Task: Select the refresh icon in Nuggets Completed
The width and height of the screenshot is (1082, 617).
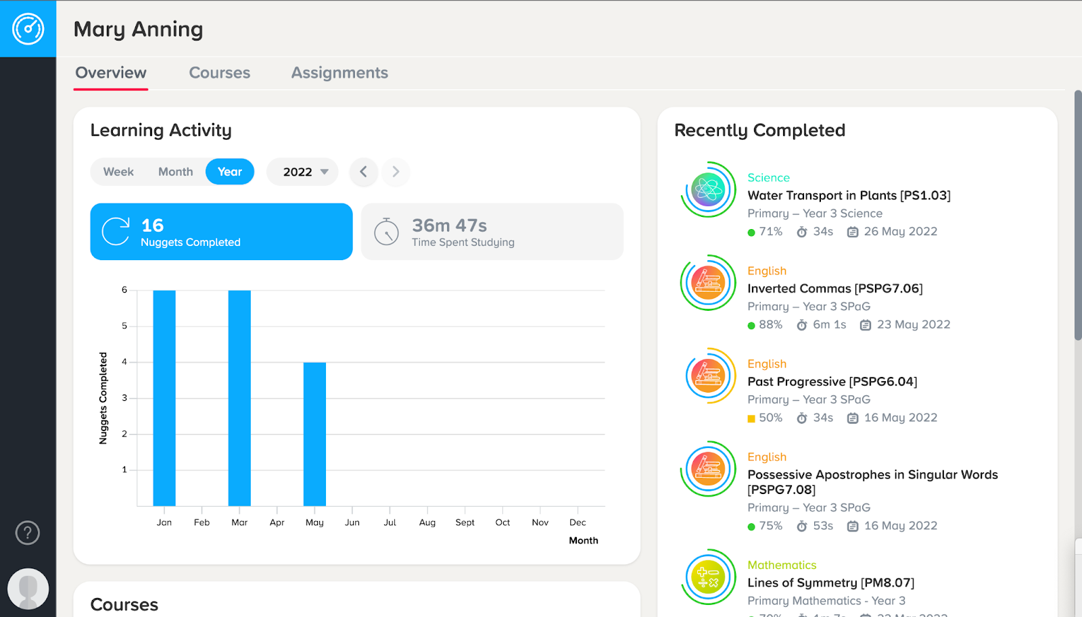Action: point(116,231)
